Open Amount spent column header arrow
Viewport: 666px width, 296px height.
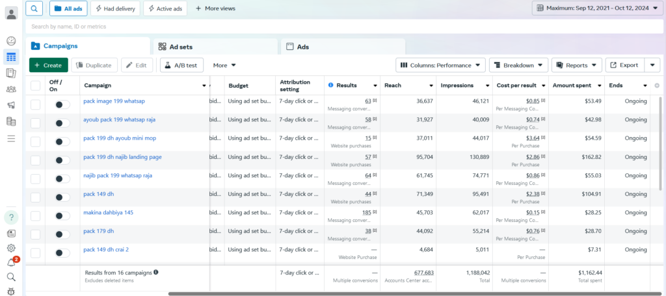tap(599, 86)
